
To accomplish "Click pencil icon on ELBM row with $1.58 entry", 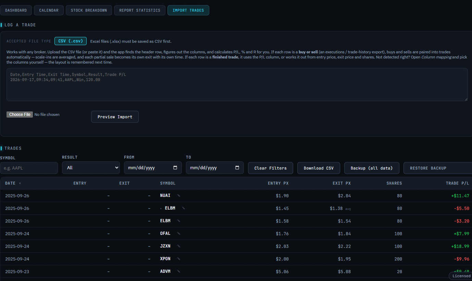I will click(178, 221).
